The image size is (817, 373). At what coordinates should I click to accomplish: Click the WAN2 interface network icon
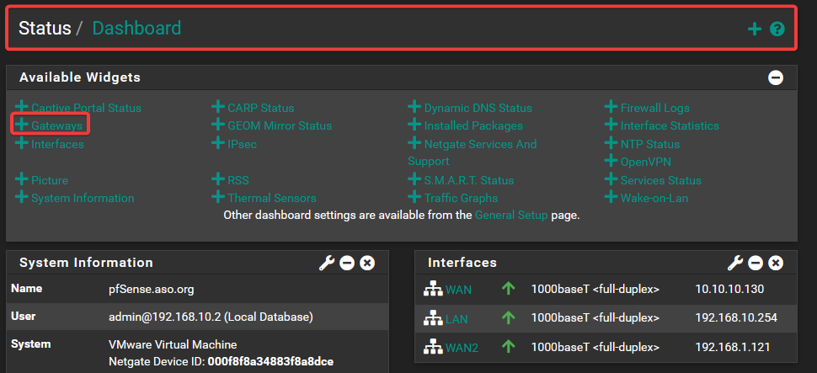[432, 347]
